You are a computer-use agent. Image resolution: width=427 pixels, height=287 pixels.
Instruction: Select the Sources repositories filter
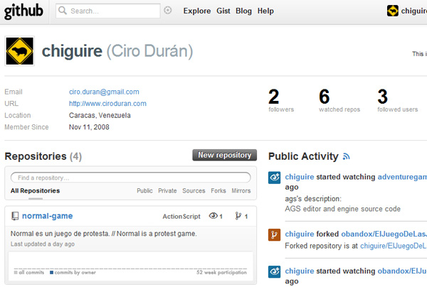pyautogui.click(x=194, y=191)
